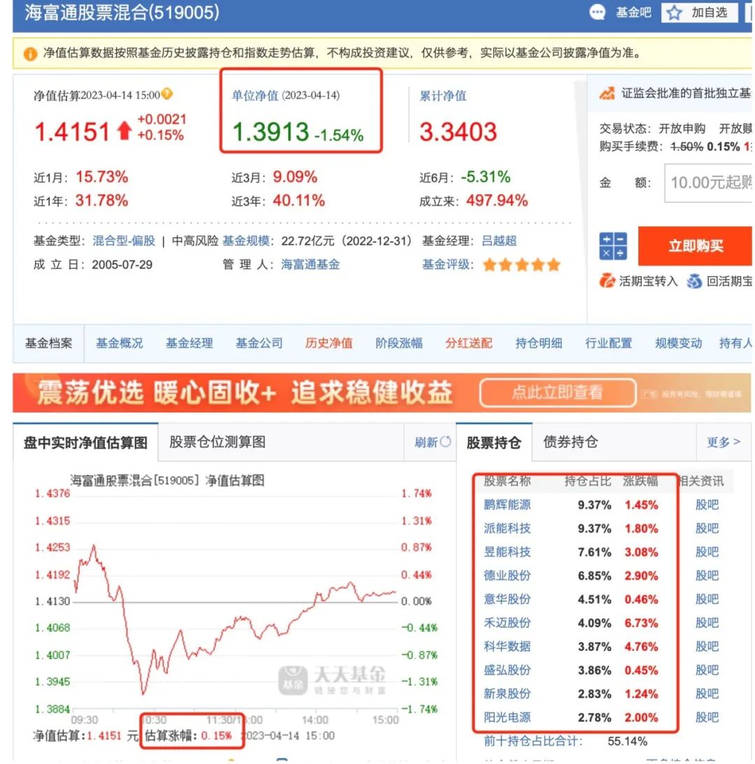The height and width of the screenshot is (764, 755).
Task: Open stock 德业股份 link
Action: tap(507, 575)
